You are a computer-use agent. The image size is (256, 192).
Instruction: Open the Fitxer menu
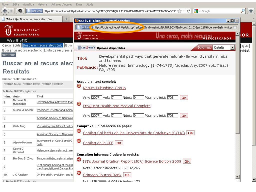5,4
